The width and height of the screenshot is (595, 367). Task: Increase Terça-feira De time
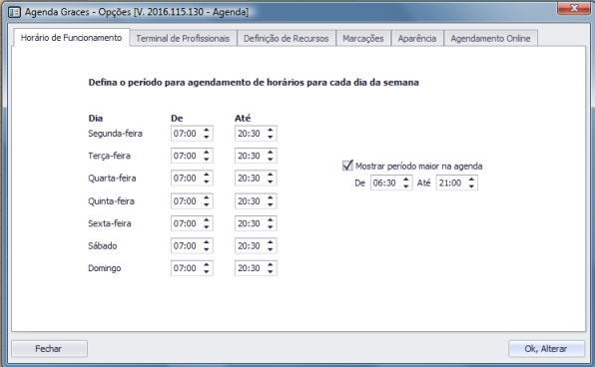(206, 152)
